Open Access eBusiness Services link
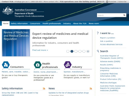This screenshot has width=129, height=96. tap(111, 44)
